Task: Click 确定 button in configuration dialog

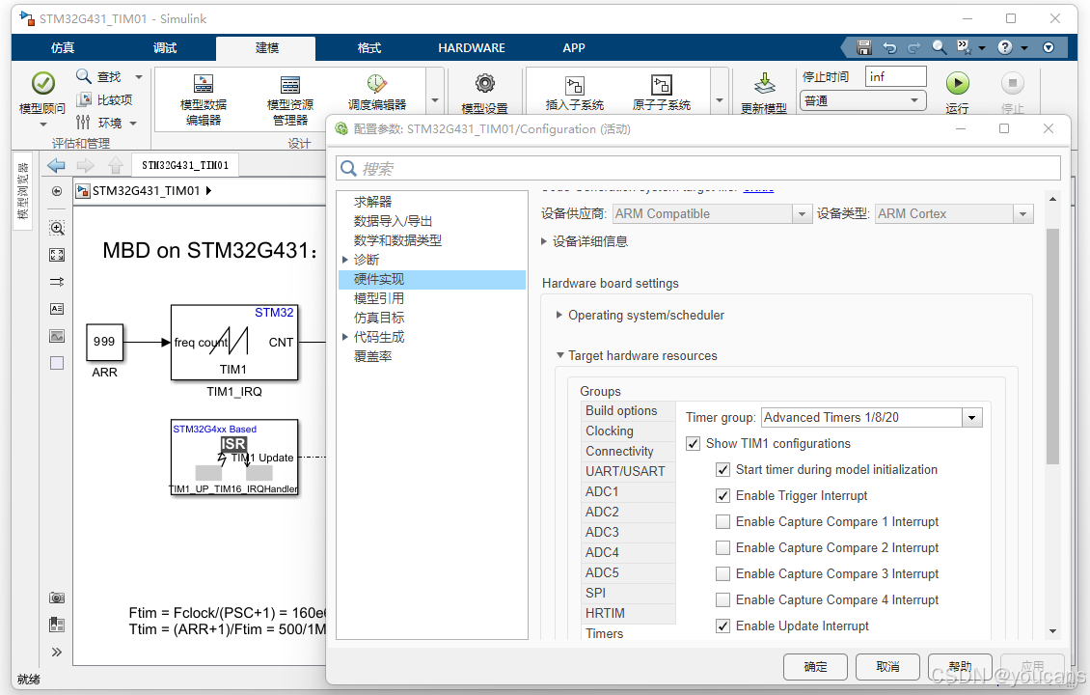Action: coord(815,666)
